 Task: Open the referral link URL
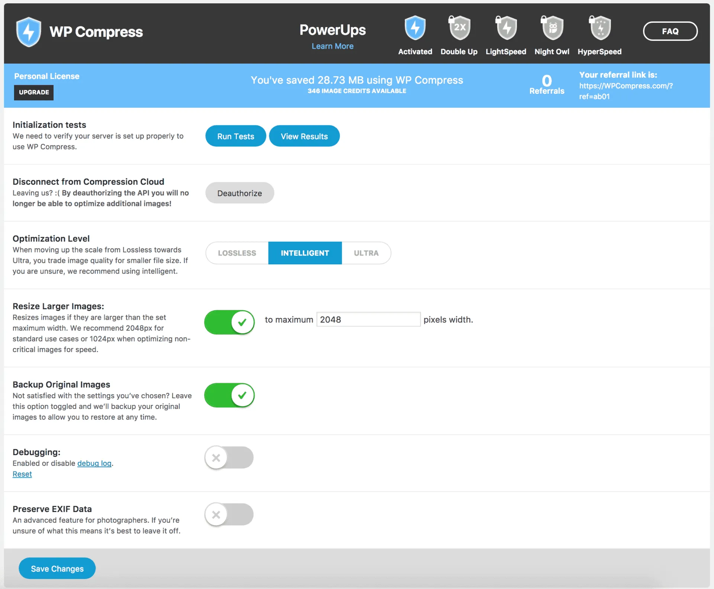pyautogui.click(x=626, y=91)
